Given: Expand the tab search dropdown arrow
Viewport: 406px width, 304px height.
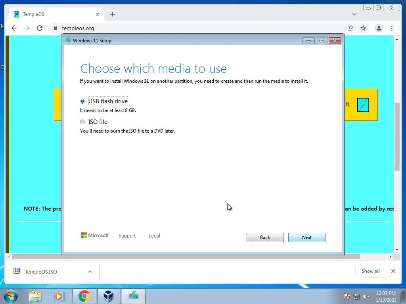Looking at the screenshot, I should 354,14.
